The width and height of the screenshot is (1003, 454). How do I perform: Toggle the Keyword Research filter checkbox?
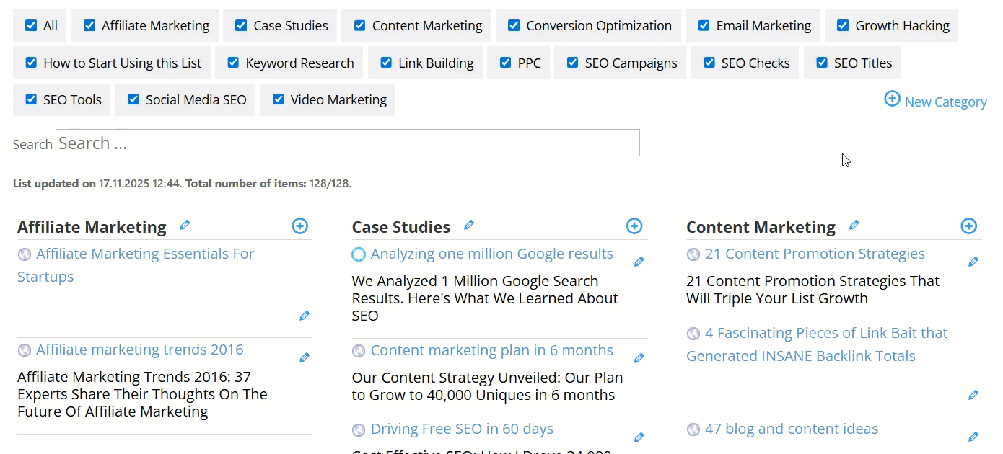(233, 63)
